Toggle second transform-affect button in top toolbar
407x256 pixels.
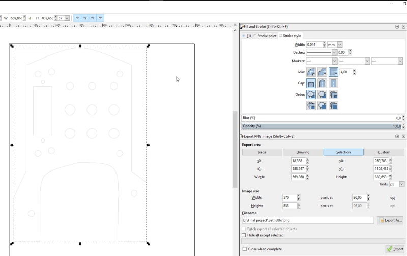(x=85, y=18)
